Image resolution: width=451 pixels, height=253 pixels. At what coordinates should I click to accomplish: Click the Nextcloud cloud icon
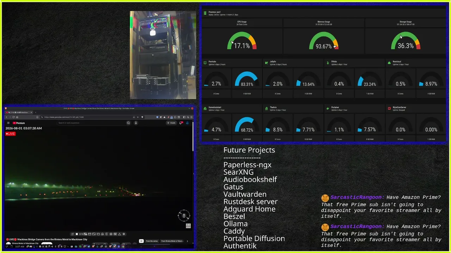[x=389, y=63]
